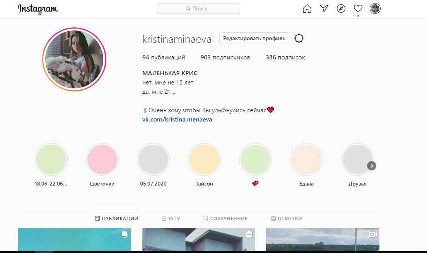Open the third post with video icon
The width and height of the screenshot is (427, 253).
323,240
